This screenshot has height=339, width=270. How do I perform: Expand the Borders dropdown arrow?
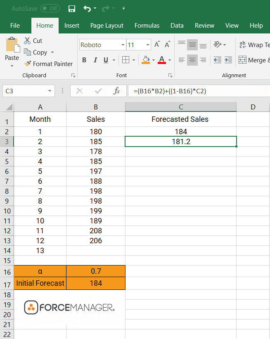pyautogui.click(x=134, y=60)
